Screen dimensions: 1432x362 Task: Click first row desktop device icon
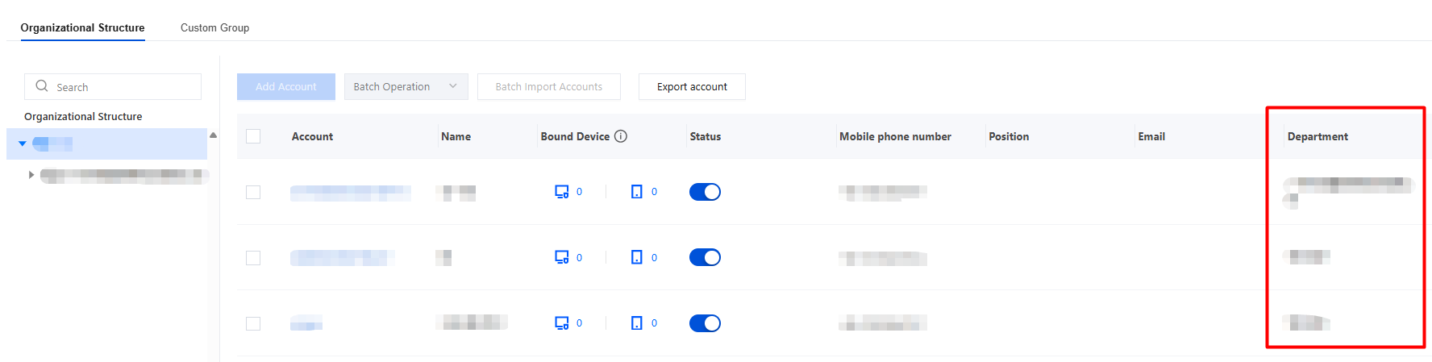coord(562,192)
